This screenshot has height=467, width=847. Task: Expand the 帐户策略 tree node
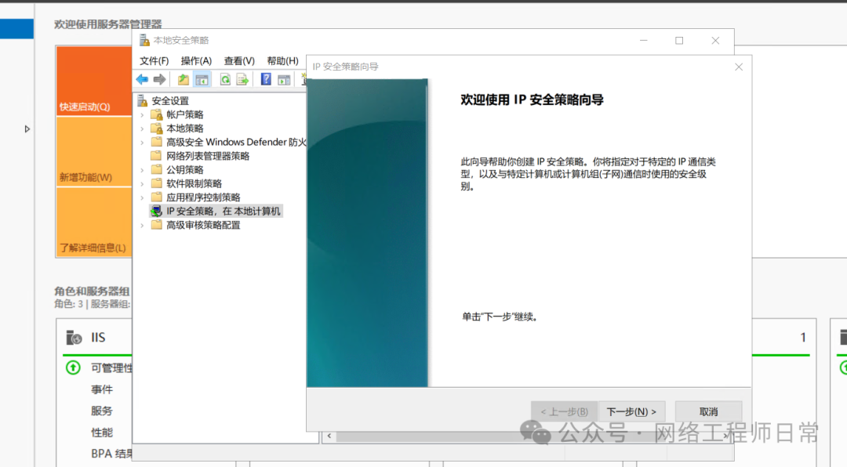[142, 114]
